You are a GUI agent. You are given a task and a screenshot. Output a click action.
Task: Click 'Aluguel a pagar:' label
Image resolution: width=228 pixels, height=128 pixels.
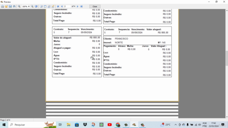click(62, 48)
